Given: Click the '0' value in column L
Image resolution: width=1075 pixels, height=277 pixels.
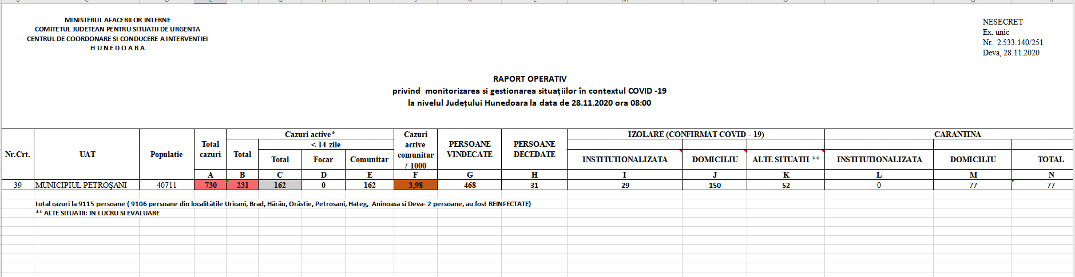Looking at the screenshot, I should click(x=879, y=185).
